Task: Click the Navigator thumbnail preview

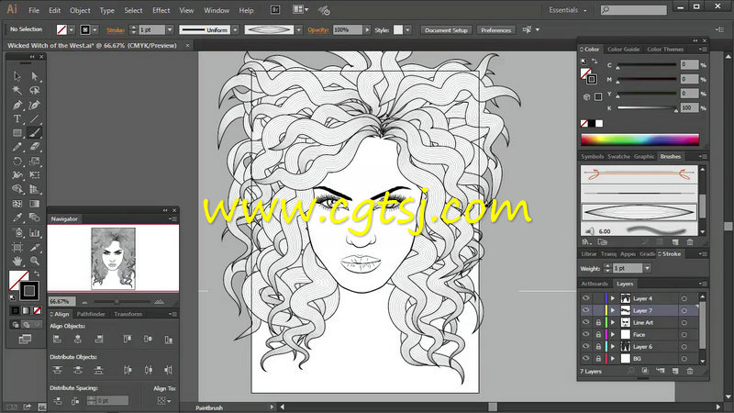Action: tap(113, 259)
